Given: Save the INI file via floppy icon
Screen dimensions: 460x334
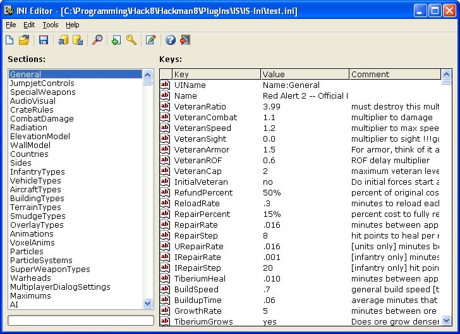Looking at the screenshot, I should [44, 40].
